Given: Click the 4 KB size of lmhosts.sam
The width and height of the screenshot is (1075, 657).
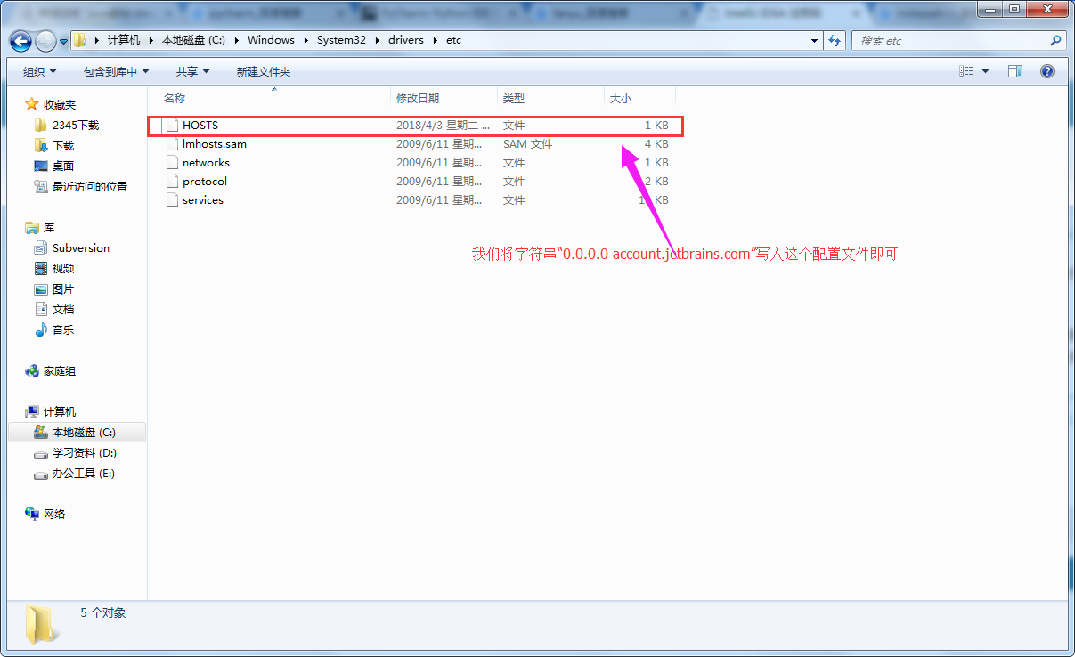Looking at the screenshot, I should (656, 144).
